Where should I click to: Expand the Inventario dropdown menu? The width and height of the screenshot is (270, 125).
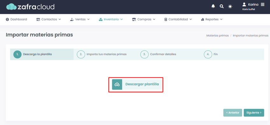111,19
